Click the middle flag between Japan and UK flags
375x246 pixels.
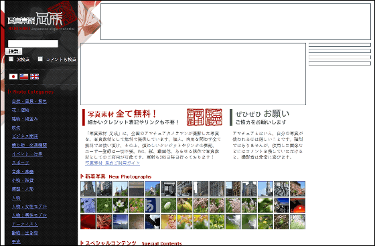pyautogui.click(x=24, y=76)
